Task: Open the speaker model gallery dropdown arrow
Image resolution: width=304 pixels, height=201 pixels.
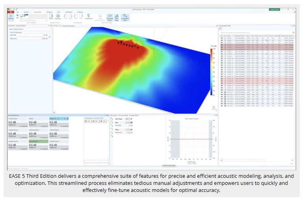Action: [x=46, y=17]
